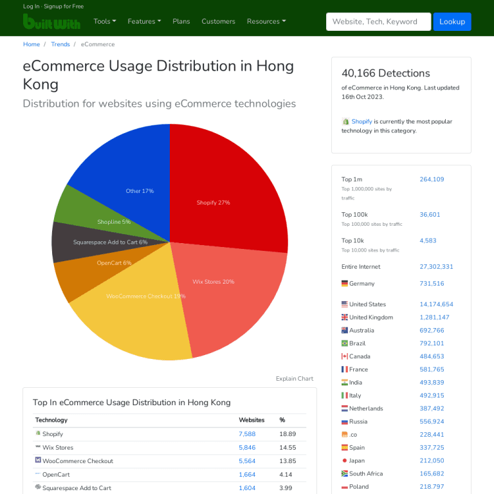Click the Technology column header
Screen dimensions: 494x494
point(51,420)
